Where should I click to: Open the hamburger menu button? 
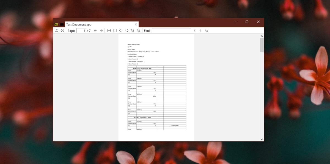point(62,24)
